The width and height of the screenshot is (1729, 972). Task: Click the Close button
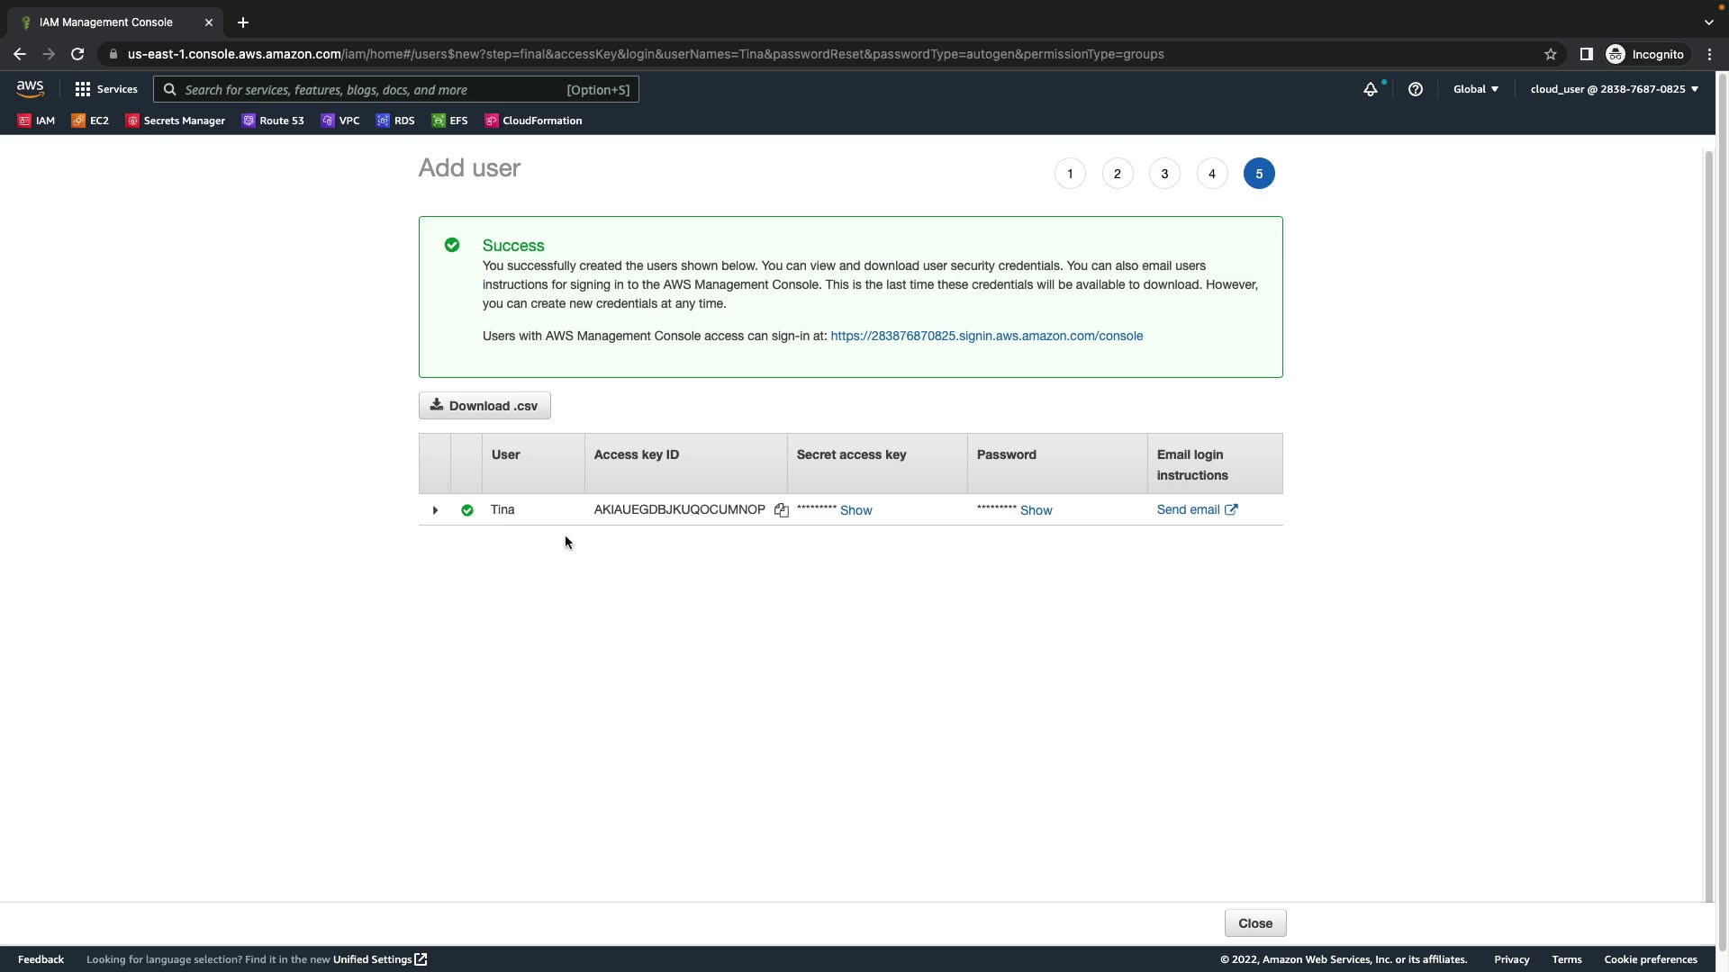tap(1254, 923)
